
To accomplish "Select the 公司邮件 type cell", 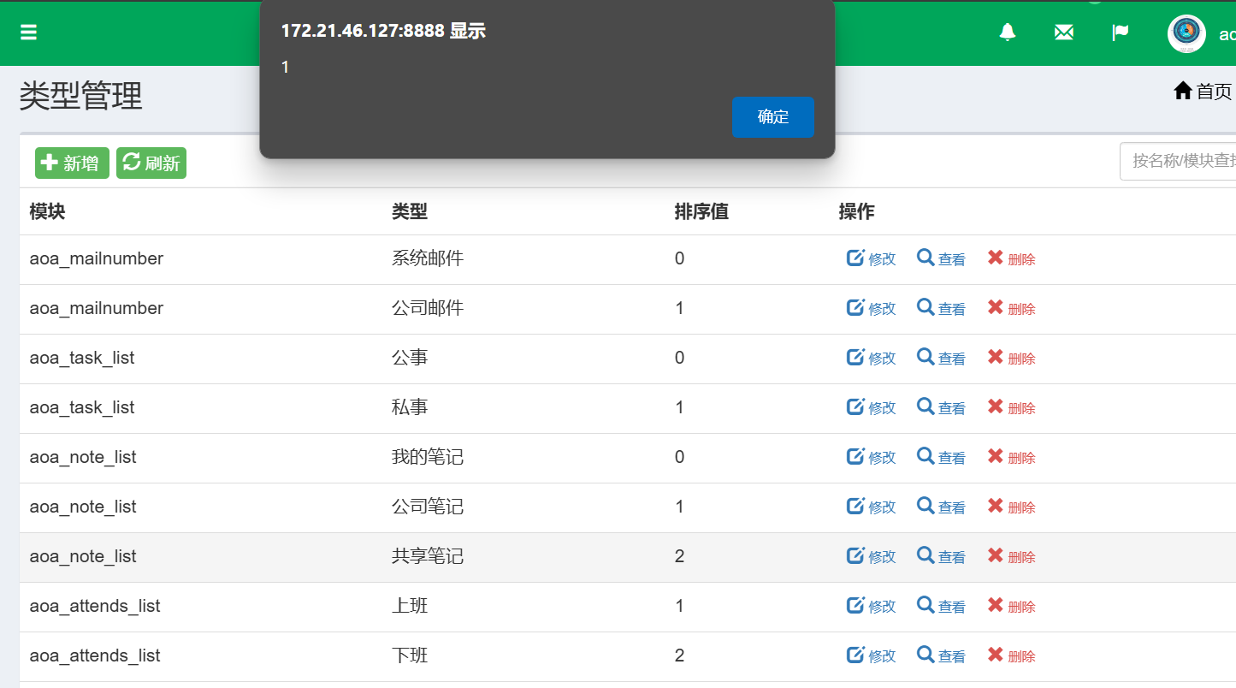I will pyautogui.click(x=428, y=308).
